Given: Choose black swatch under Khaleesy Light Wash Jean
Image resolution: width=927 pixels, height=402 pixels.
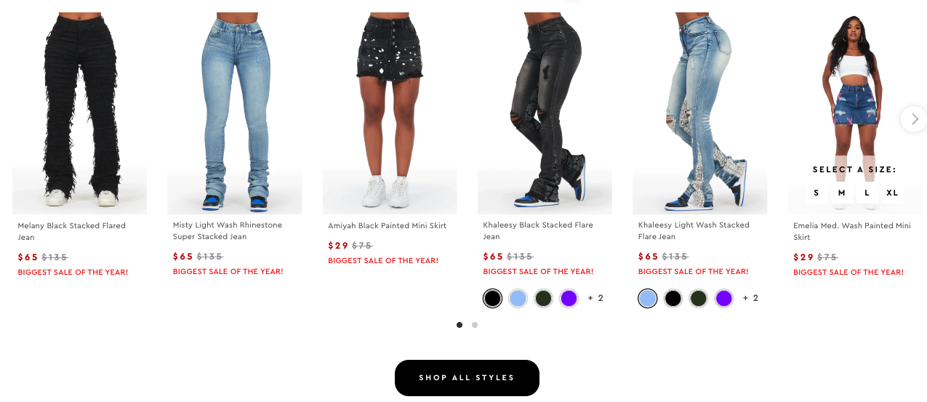Looking at the screenshot, I should [673, 298].
